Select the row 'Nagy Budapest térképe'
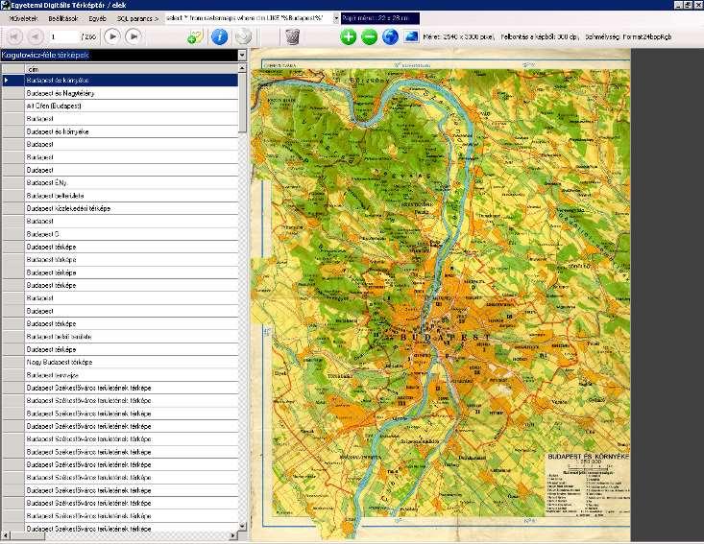This screenshot has width=704, height=544. 132,362
